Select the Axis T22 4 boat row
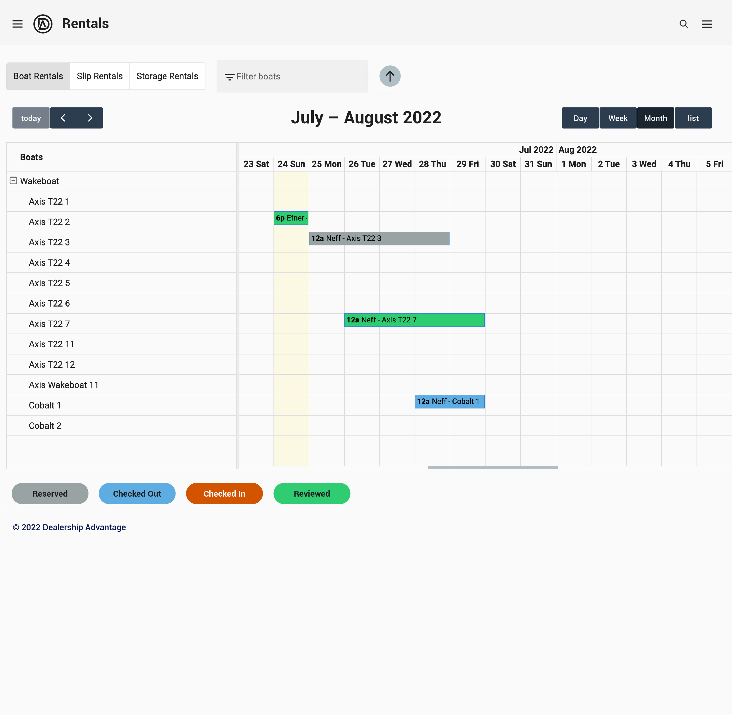732x715 pixels. pos(122,263)
